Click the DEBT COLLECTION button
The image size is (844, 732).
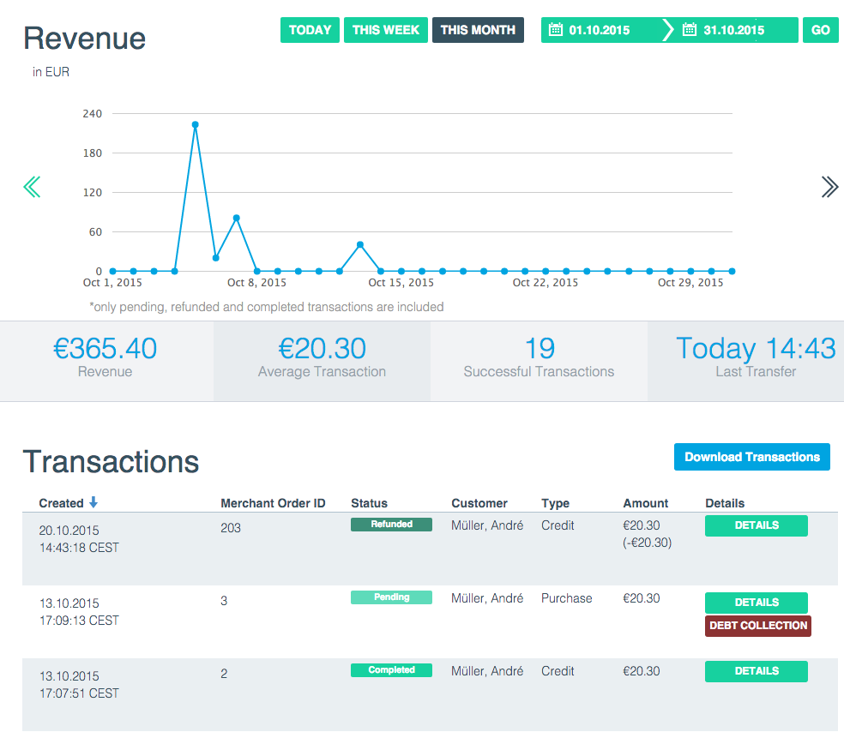click(x=758, y=626)
